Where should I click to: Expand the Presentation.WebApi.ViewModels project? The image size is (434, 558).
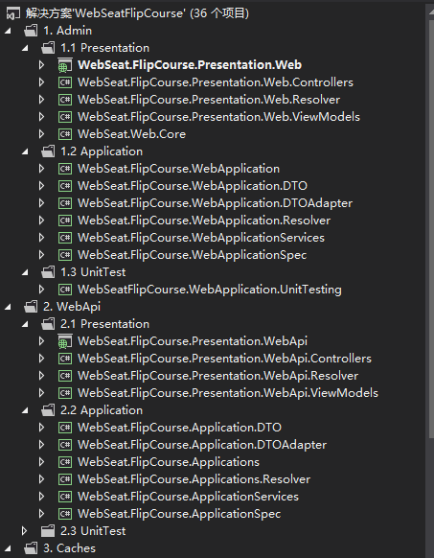point(41,393)
